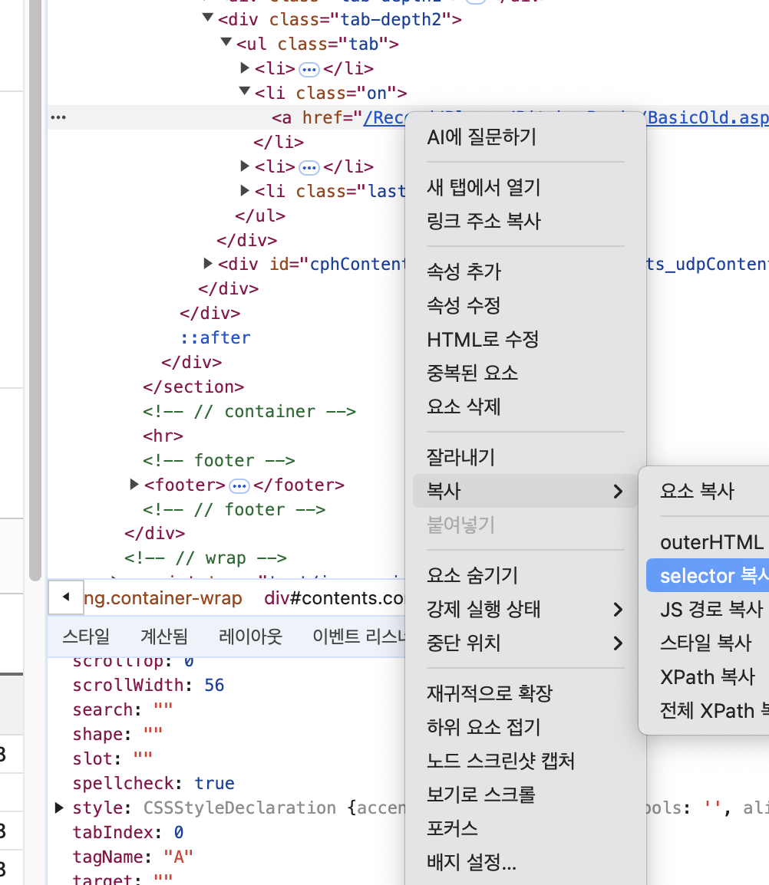Open the 강제 실행 상태 submenu arrow

(618, 610)
